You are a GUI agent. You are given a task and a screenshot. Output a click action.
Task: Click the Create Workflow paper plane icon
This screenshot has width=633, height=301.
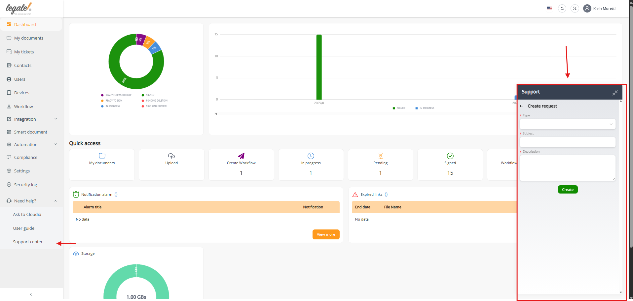[x=241, y=156]
